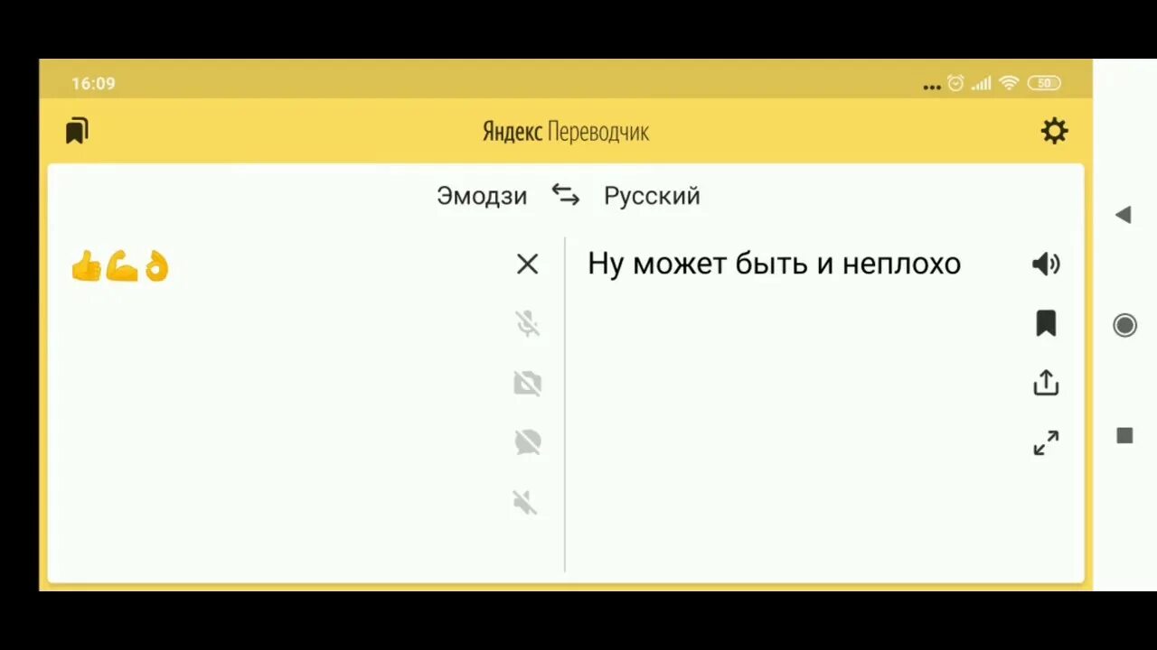Tap the disabled conversation bubble icon

[x=528, y=442]
